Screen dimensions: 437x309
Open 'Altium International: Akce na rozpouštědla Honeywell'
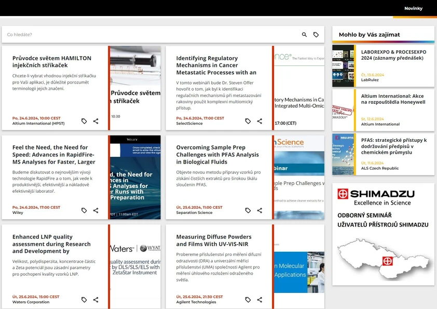tap(393, 99)
